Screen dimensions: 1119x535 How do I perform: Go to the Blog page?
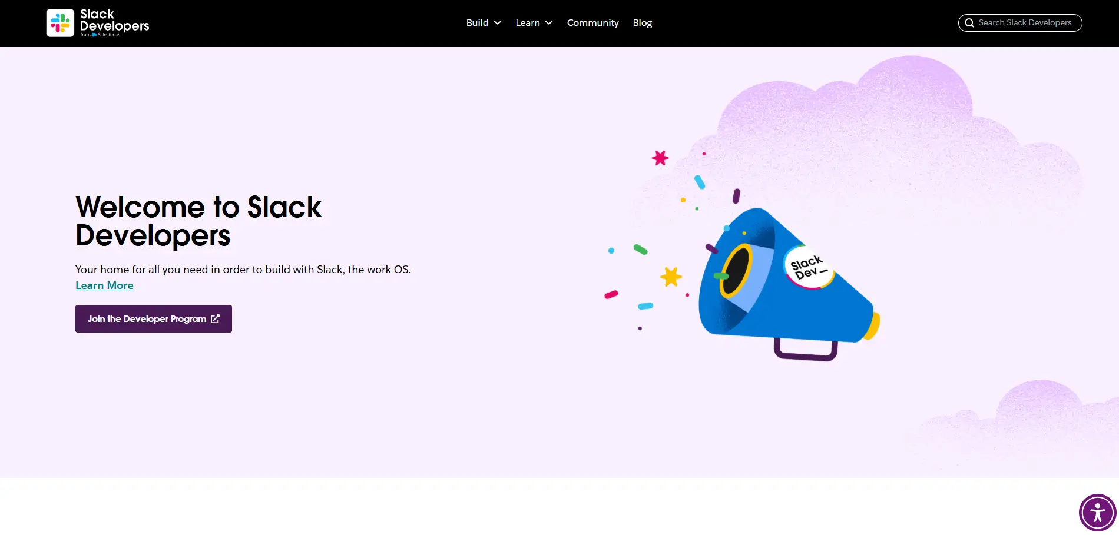click(x=642, y=23)
